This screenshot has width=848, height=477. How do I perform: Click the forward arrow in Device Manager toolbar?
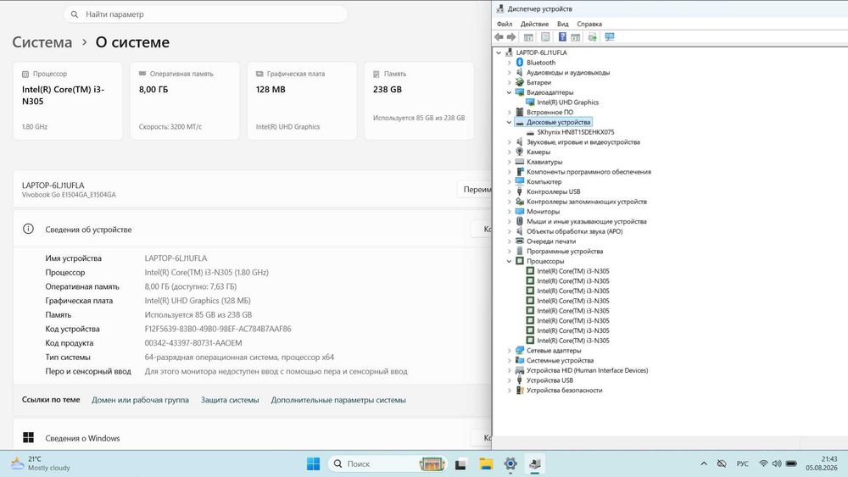pyautogui.click(x=511, y=36)
